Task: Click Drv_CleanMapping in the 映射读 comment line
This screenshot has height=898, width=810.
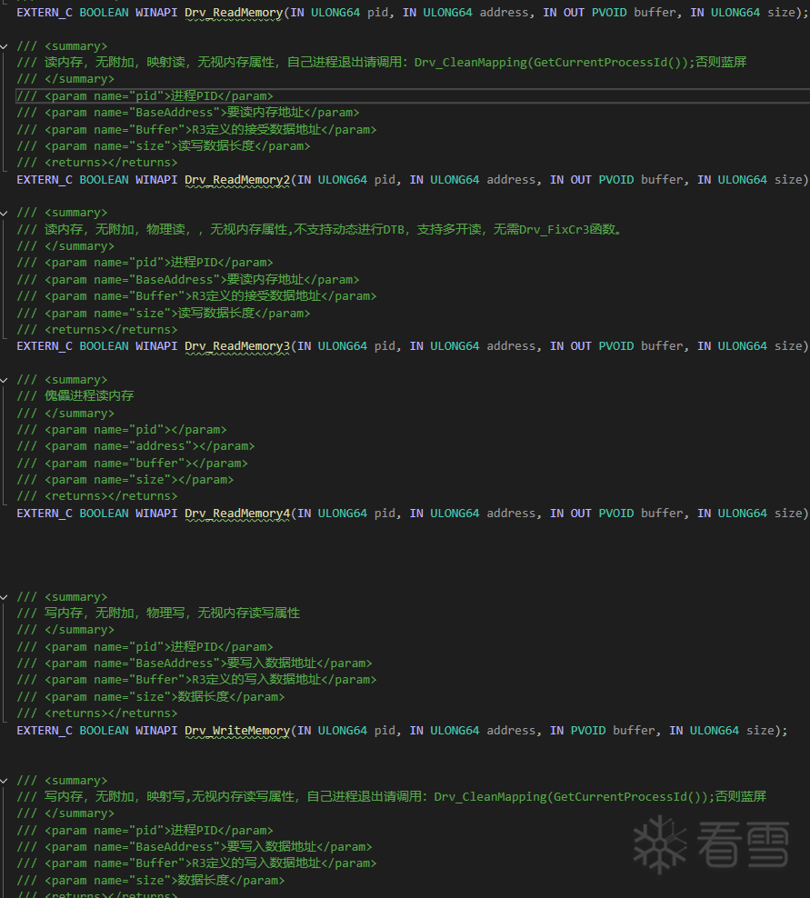Action: coord(470,63)
